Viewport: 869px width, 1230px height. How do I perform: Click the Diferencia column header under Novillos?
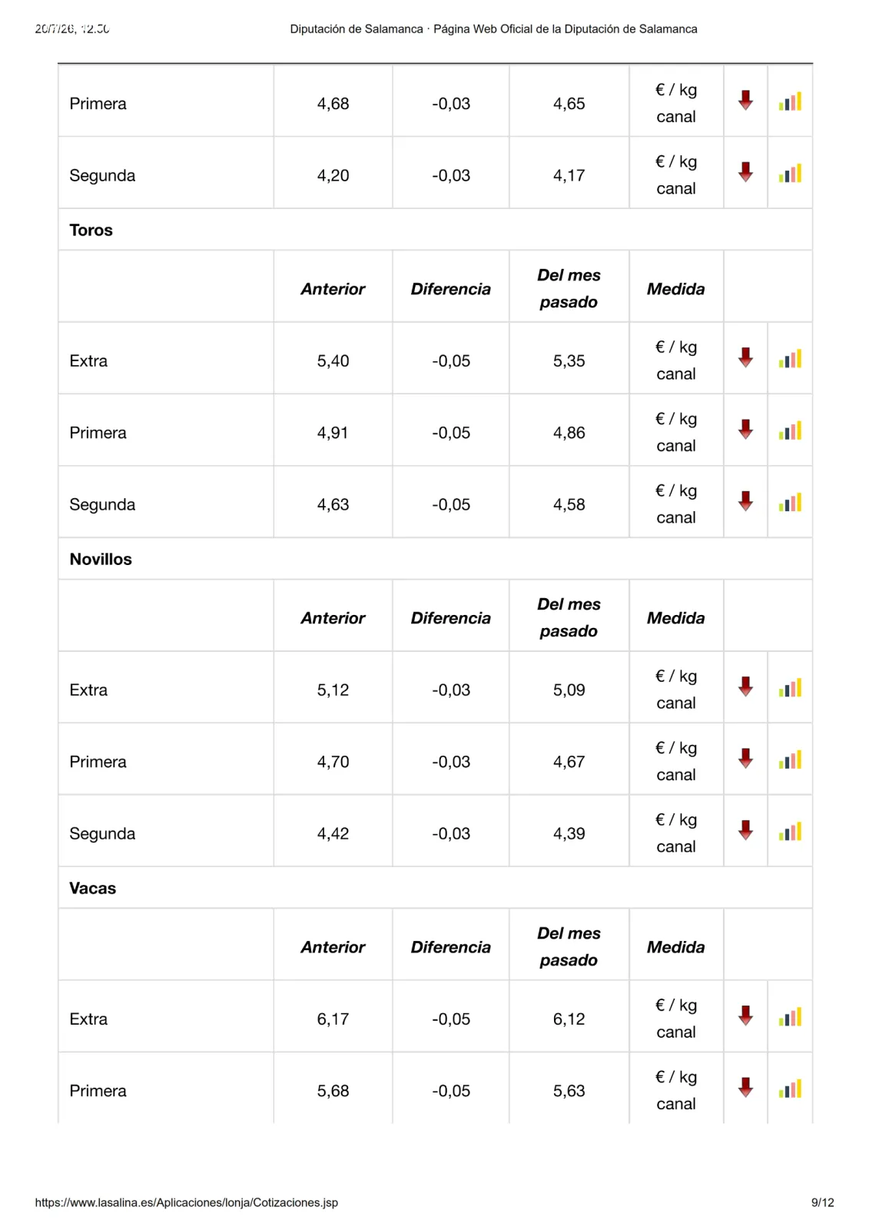click(450, 618)
